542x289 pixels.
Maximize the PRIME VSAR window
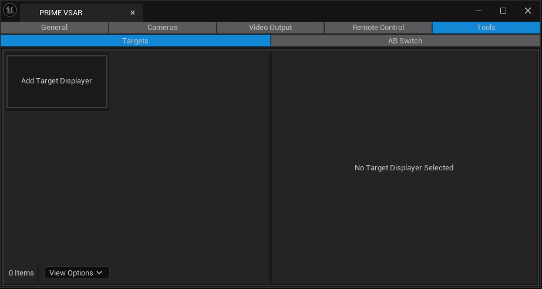503,11
